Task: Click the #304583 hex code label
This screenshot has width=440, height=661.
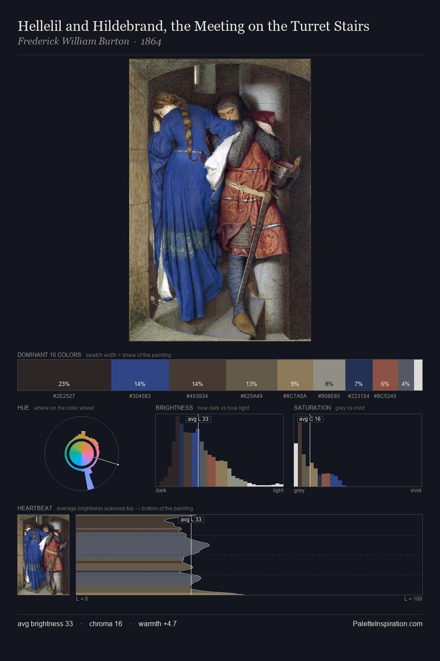Action: point(140,396)
